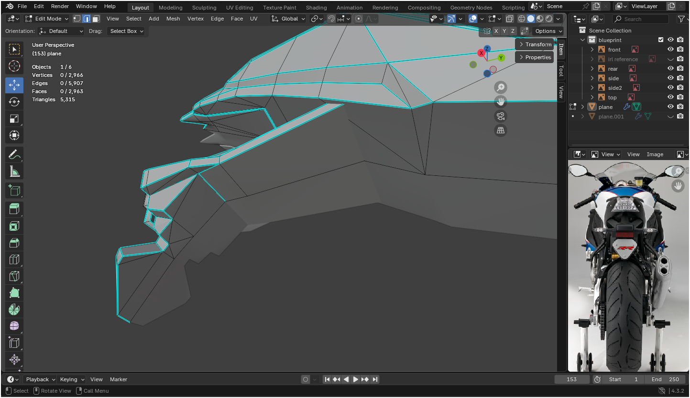This screenshot has height=398, width=690.
Task: Toggle snapping magnet in header
Action: pos(331,19)
